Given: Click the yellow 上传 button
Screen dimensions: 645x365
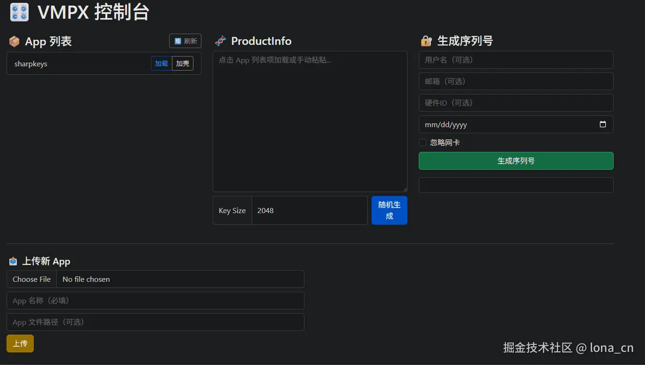Looking at the screenshot, I should point(20,343).
